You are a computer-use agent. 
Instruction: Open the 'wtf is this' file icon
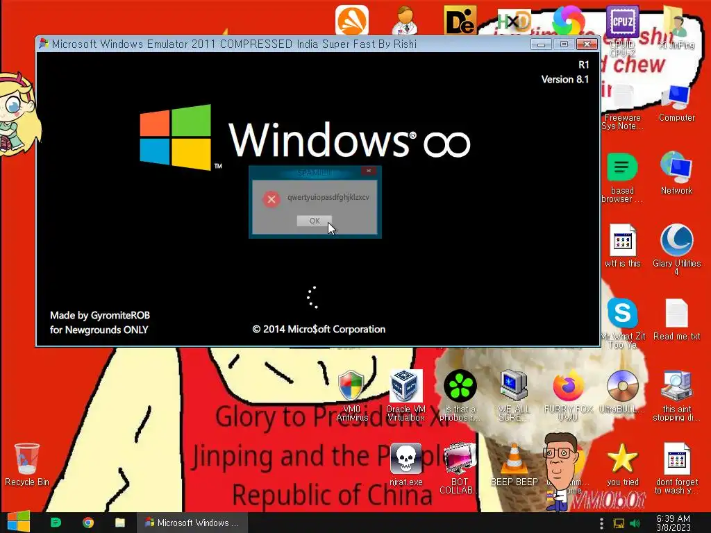pos(623,246)
